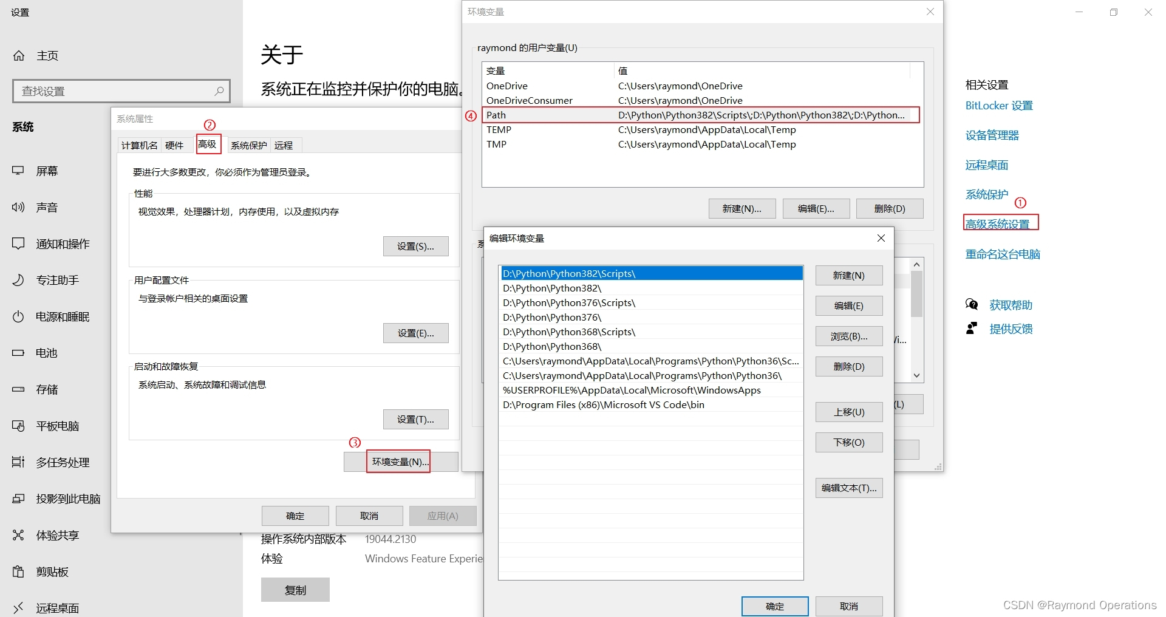Click 新建(N) in edit variable dialog
Image resolution: width=1166 pixels, height=617 pixels.
(x=849, y=275)
